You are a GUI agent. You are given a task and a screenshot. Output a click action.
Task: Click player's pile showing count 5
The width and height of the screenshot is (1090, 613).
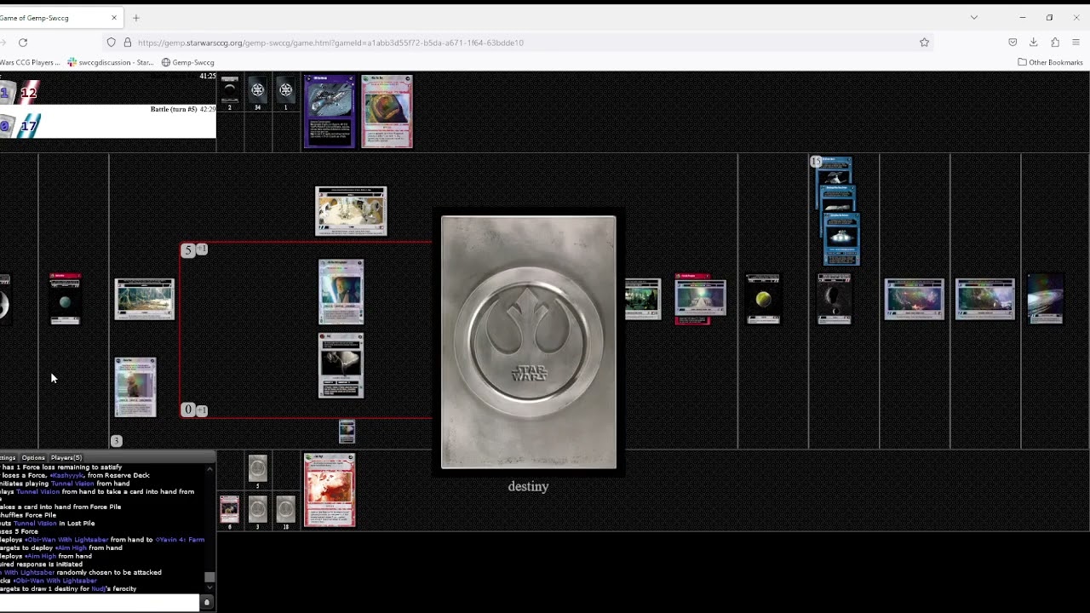(x=257, y=468)
